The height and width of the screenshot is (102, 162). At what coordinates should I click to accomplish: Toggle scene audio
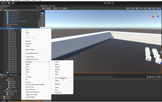(x=141, y=9)
